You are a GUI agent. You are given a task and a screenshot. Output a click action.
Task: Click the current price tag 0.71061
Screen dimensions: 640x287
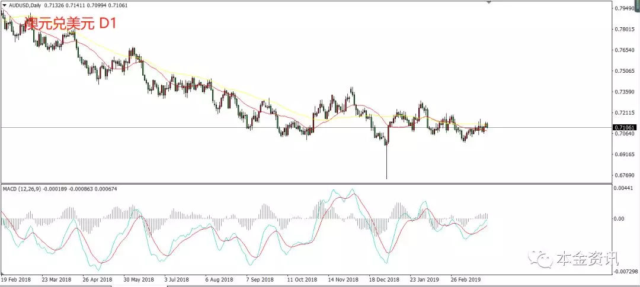pos(625,127)
